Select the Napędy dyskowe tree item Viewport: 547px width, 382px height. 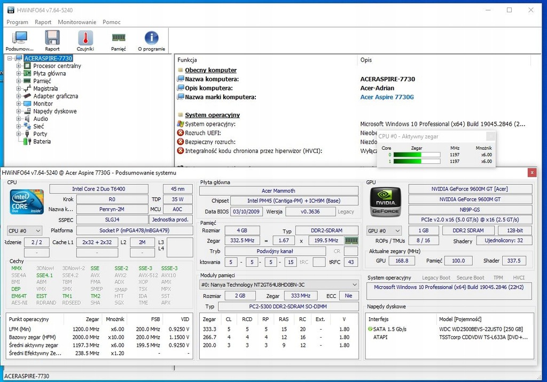[x=54, y=111]
